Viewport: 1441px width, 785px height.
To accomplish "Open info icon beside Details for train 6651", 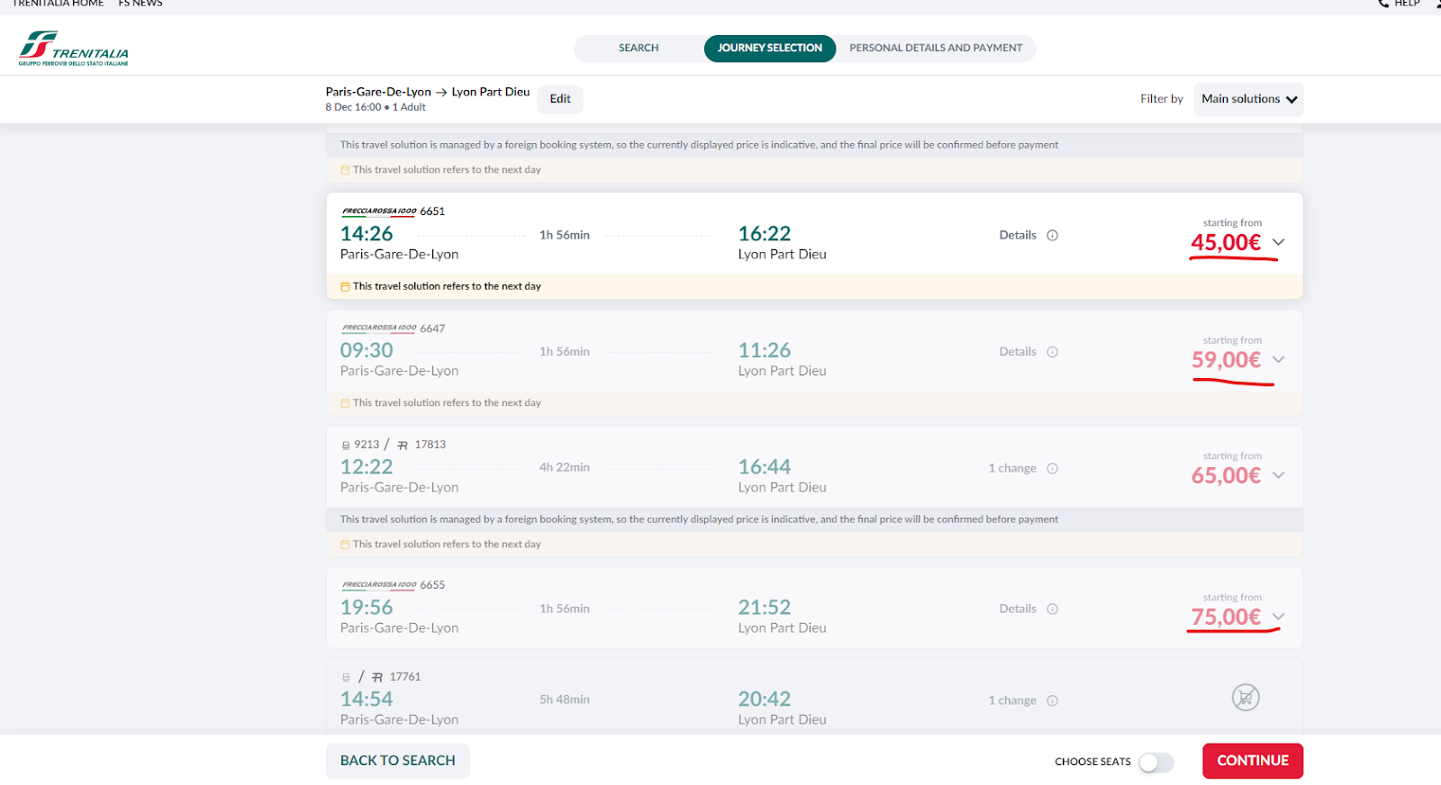I will [1052, 235].
